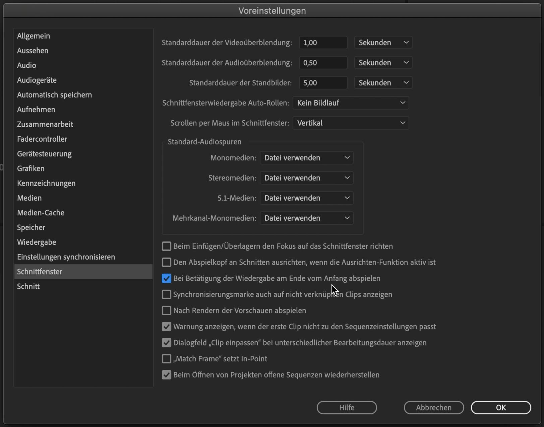The width and height of the screenshot is (544, 427).
Task: Uncheck 'Bei Betätigung der Wiedergabe' checkbox
Action: tap(167, 278)
